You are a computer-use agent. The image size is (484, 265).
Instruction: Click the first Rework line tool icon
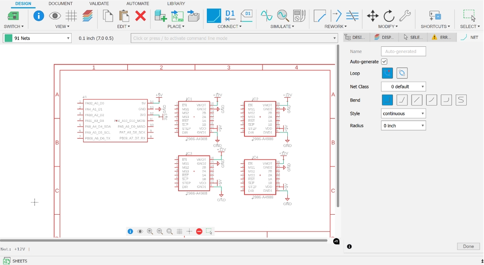pyautogui.click(x=320, y=16)
